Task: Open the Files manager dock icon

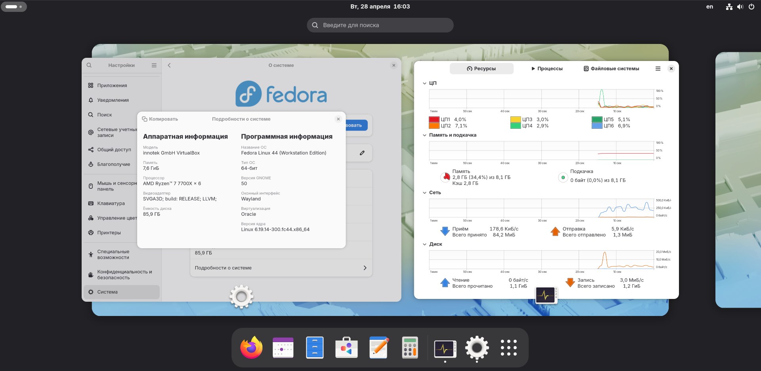Action: pos(315,348)
